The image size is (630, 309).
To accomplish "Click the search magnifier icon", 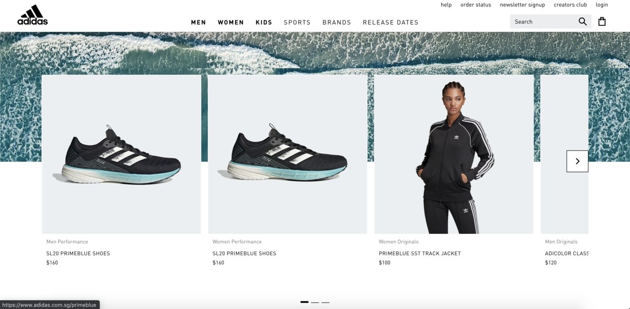I will click(583, 21).
